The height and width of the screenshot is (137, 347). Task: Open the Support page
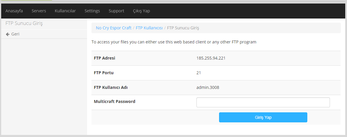116,11
